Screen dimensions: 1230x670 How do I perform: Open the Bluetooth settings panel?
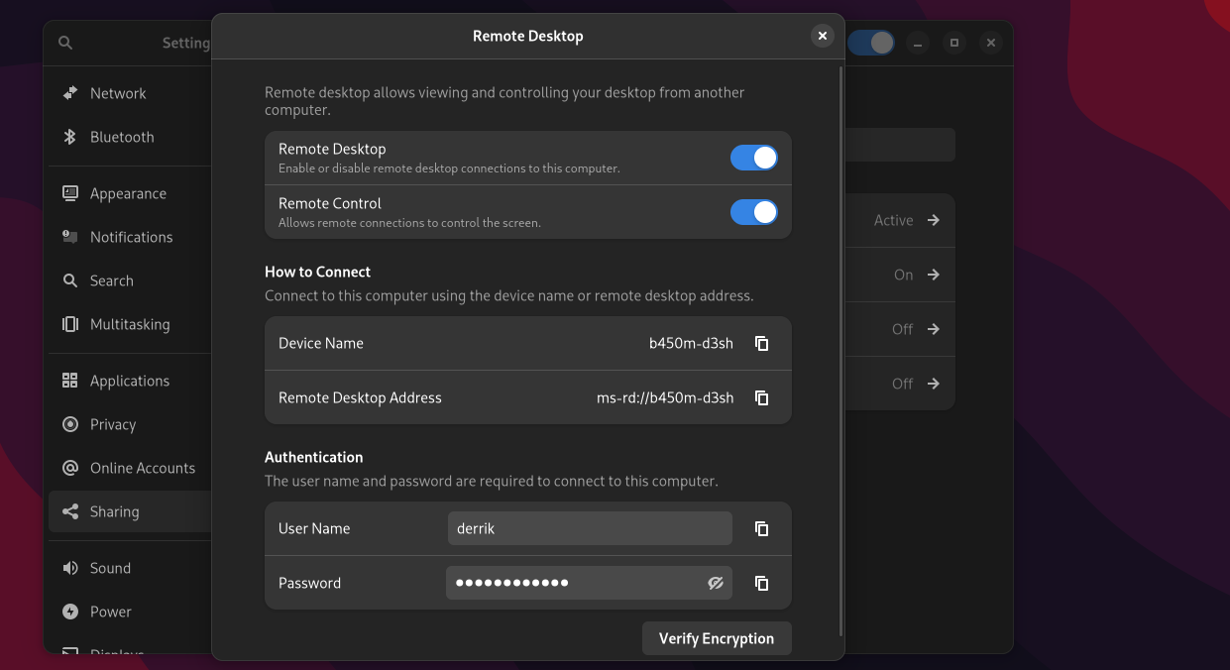pos(121,137)
